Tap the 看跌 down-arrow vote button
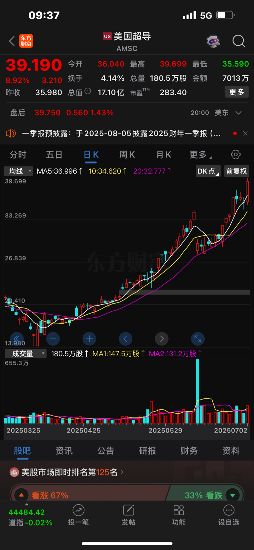This screenshot has height=550, width=254. pyautogui.click(x=233, y=495)
